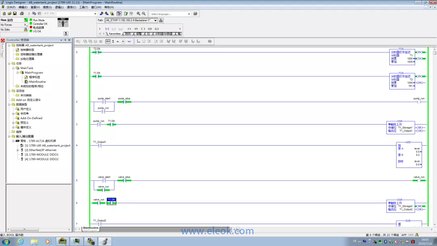
Task: Insert a new rung from instruction toolbar
Action: pos(107,29)
